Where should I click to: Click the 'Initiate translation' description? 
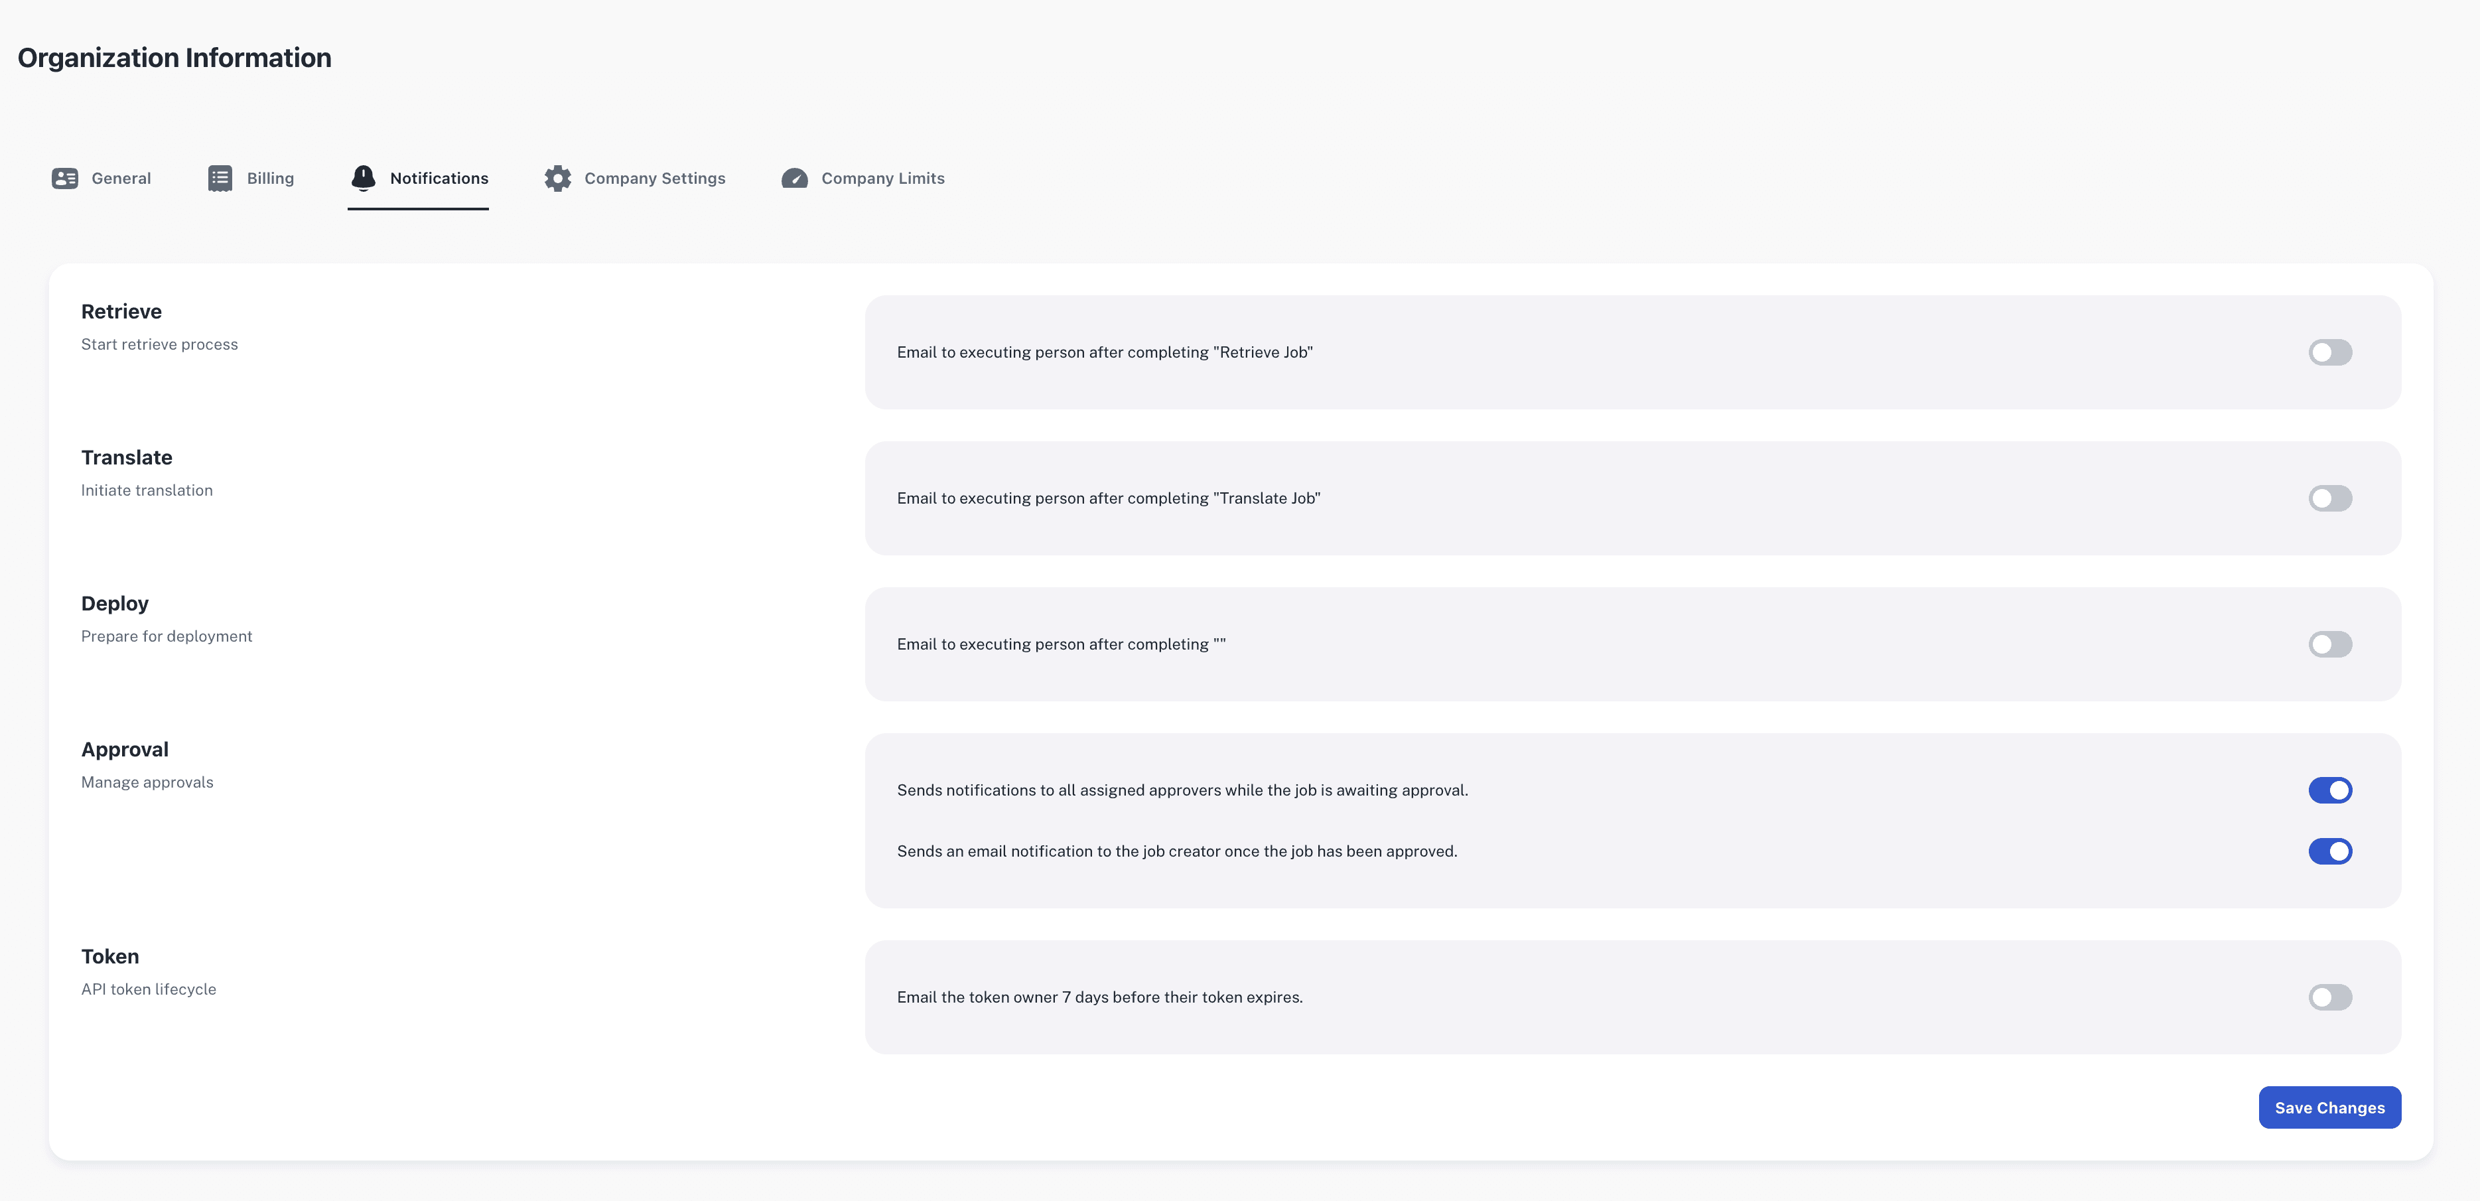(147, 490)
